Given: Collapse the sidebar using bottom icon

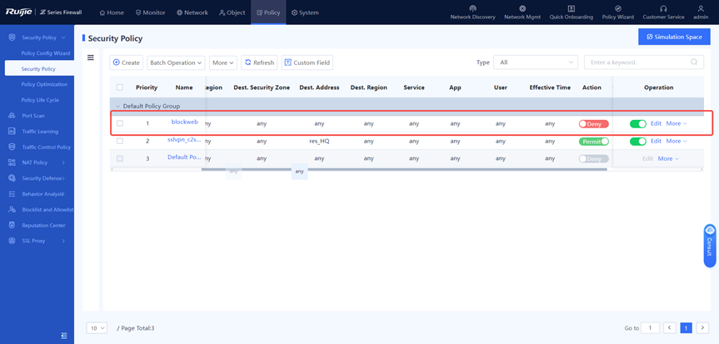Looking at the screenshot, I should [x=63, y=336].
